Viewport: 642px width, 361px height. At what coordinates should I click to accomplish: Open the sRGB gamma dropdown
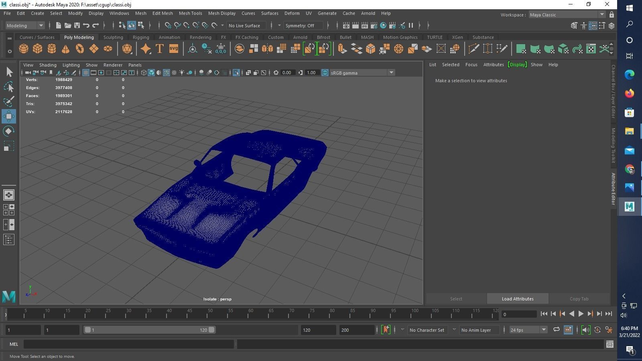click(362, 73)
